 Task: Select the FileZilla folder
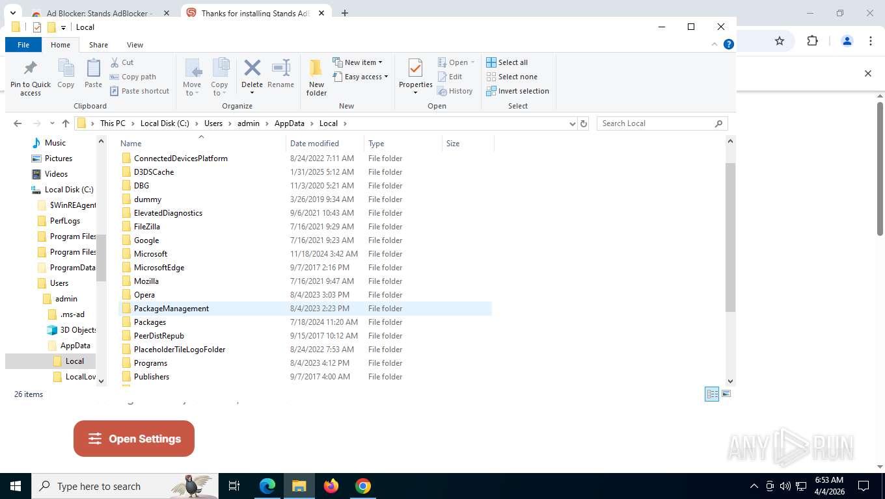click(305, 227)
